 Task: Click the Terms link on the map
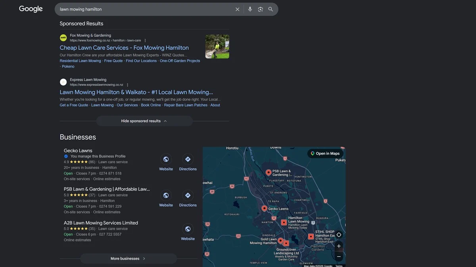click(339, 266)
